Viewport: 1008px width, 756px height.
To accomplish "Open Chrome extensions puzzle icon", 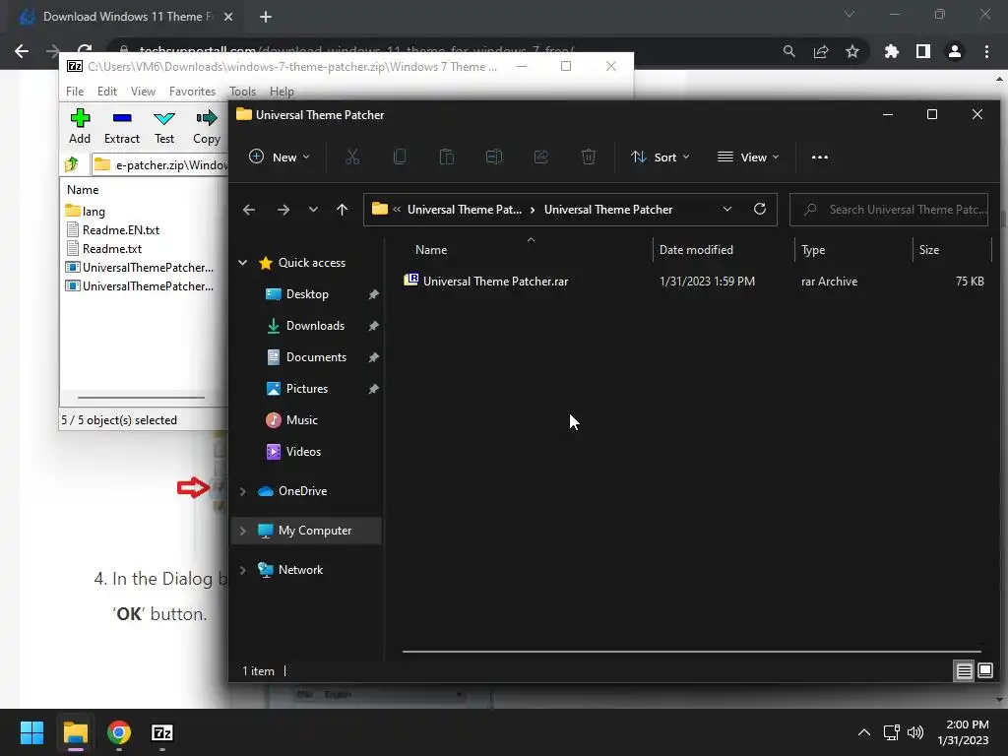I will [891, 51].
